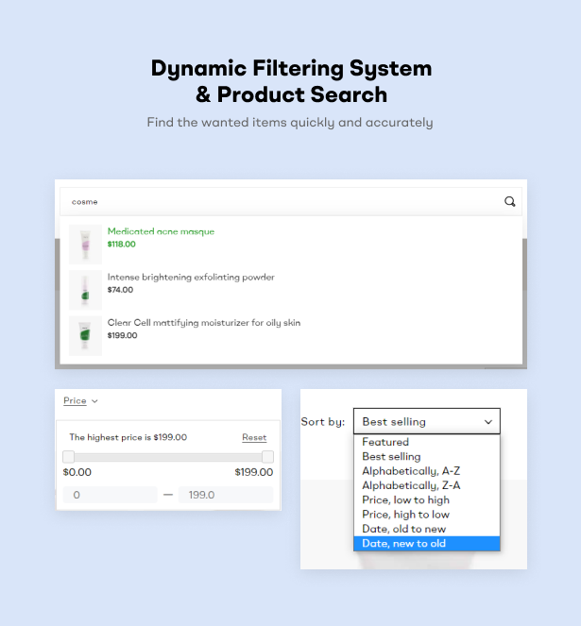Click the chevron beside Price

(94, 401)
